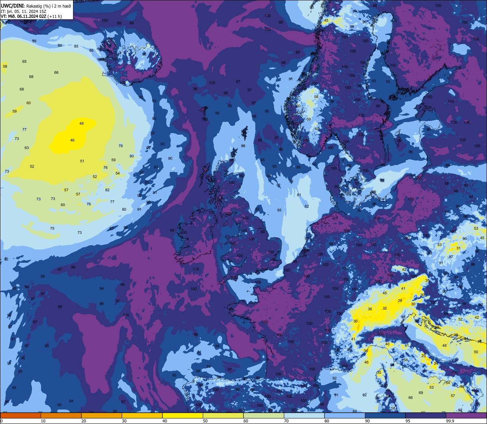
Task: Select the legend swatch between 95 and 99.9
Action: (x=426, y=416)
